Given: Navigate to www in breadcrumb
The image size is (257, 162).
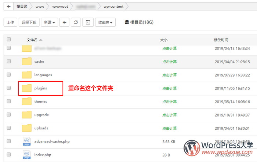Looking at the screenshot, I should (40, 7).
